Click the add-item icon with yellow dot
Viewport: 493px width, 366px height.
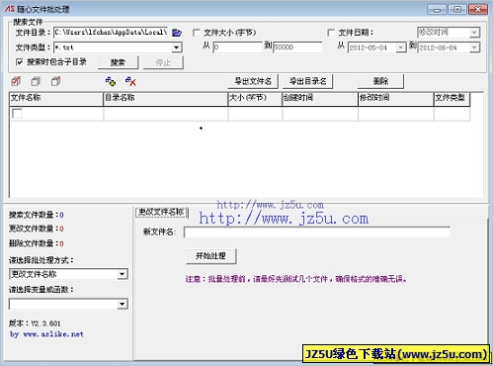(x=111, y=81)
